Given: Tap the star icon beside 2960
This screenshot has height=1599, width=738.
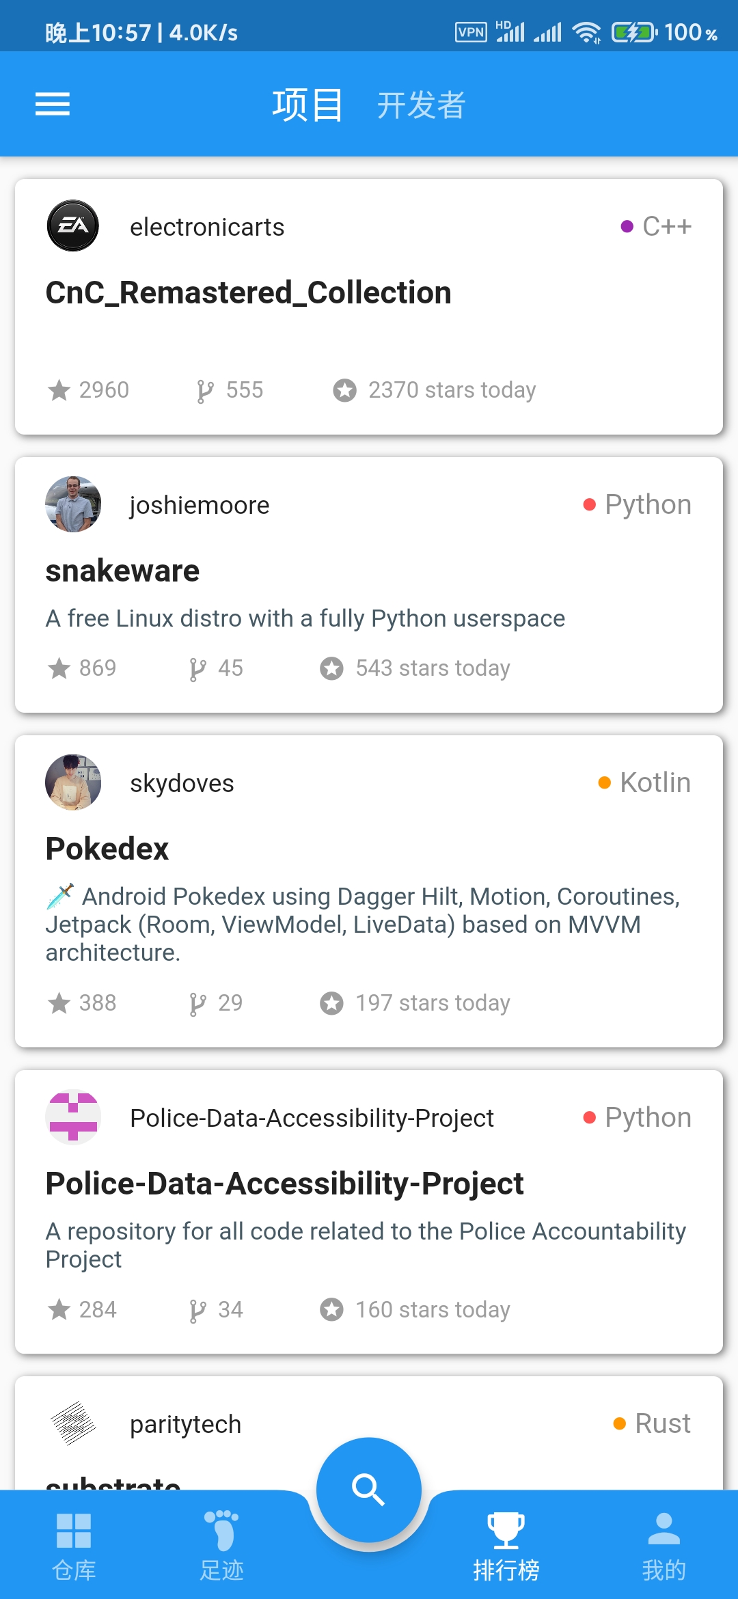Looking at the screenshot, I should tap(59, 390).
